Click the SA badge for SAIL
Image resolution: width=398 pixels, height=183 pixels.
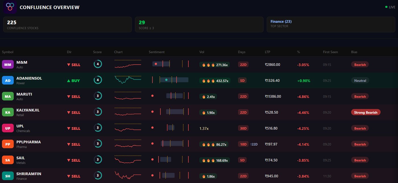[x=8, y=160]
